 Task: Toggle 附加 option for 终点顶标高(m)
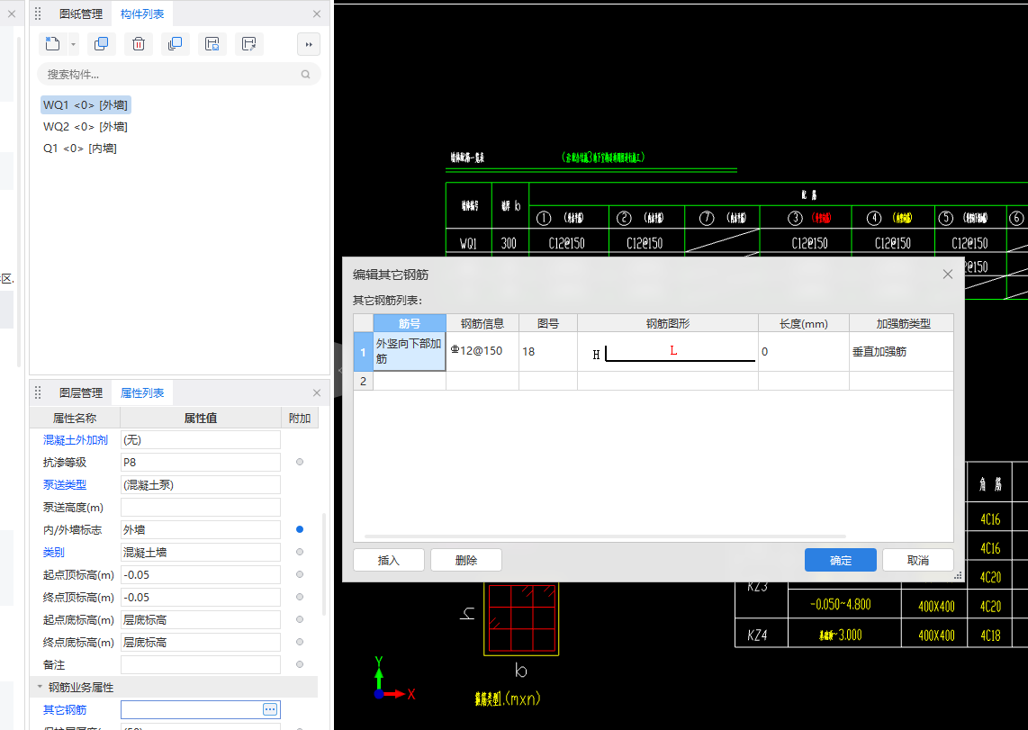click(300, 597)
